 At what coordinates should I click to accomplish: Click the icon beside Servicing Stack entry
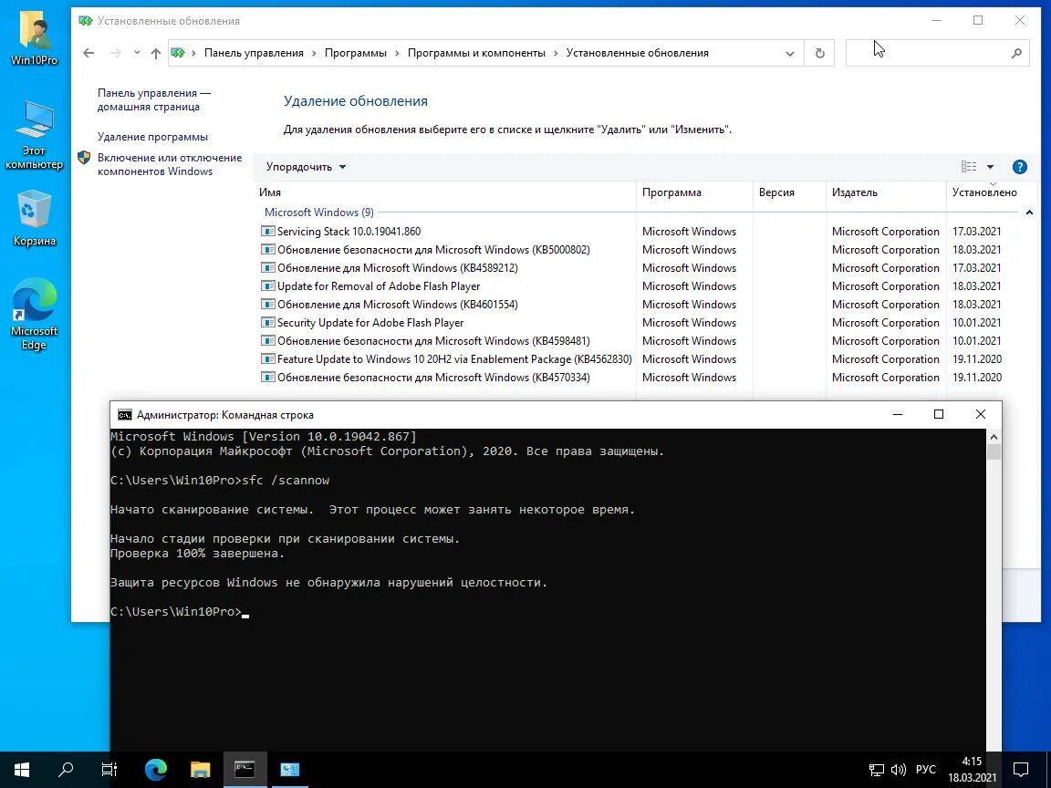click(267, 231)
